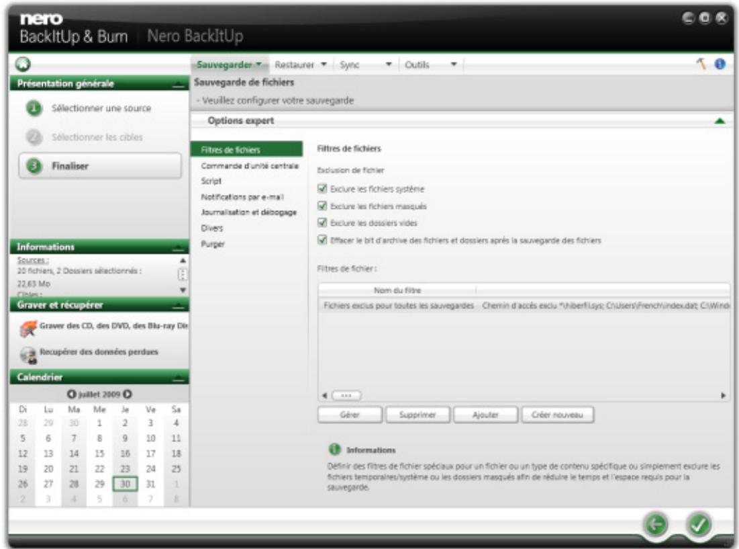Open the Outils dropdown menu
Screen dimensions: 739x549
(x=431, y=64)
